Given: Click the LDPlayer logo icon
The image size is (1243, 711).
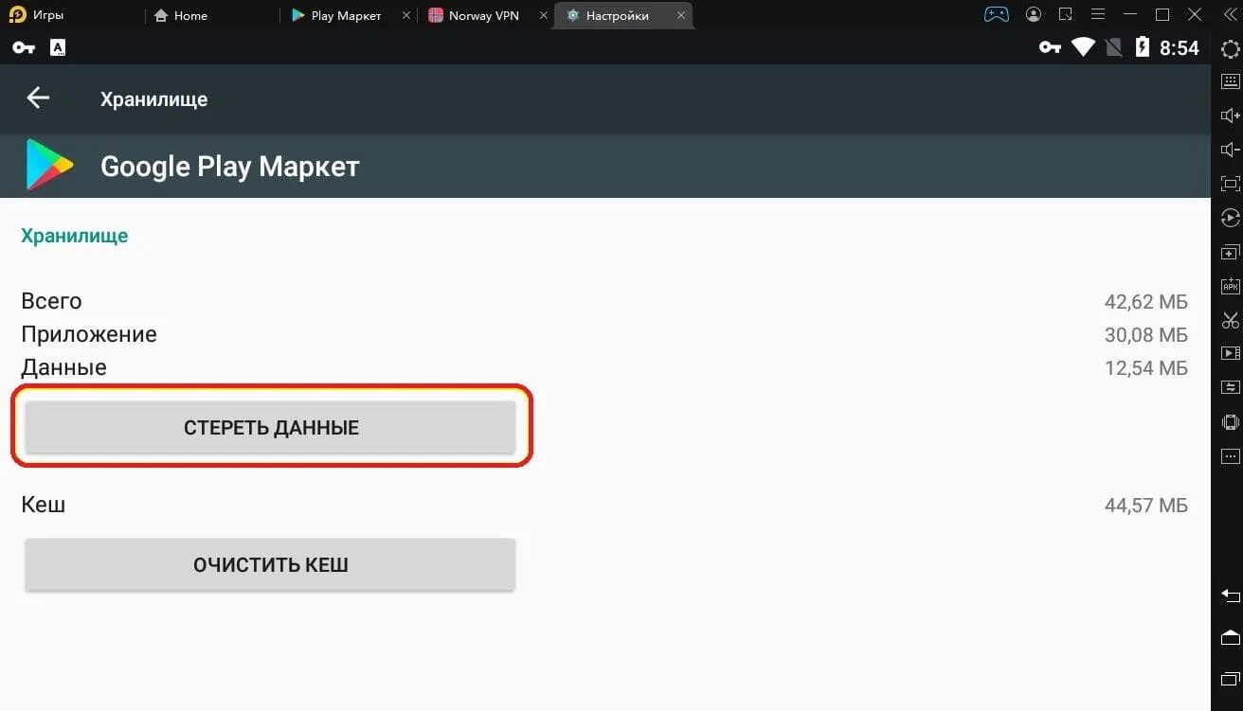Looking at the screenshot, I should point(17,15).
